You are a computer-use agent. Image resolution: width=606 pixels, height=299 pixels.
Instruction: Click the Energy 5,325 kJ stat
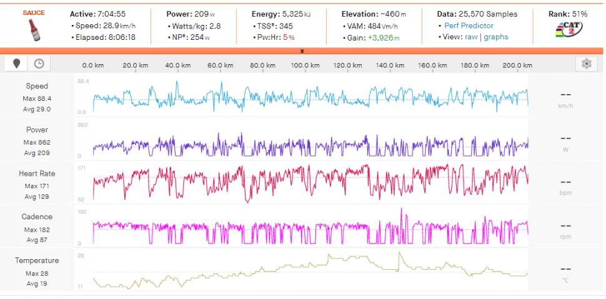click(x=281, y=14)
